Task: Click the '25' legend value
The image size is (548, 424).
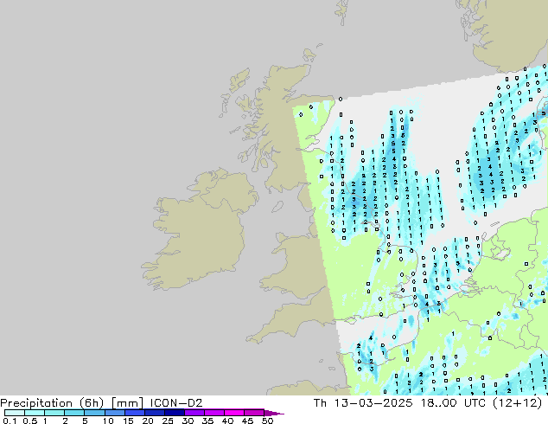Action: pyautogui.click(x=168, y=421)
